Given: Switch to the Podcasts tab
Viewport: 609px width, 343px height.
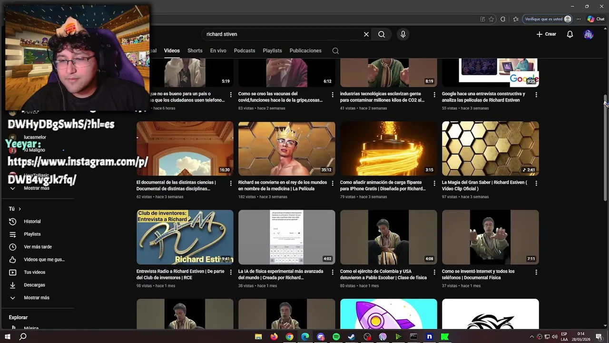Looking at the screenshot, I should pos(245,50).
